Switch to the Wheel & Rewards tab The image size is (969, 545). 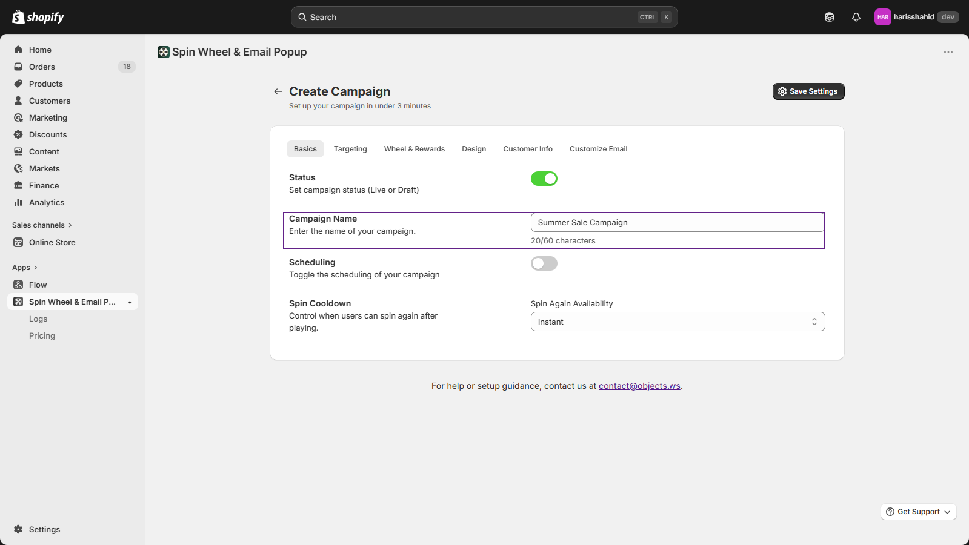click(x=415, y=149)
